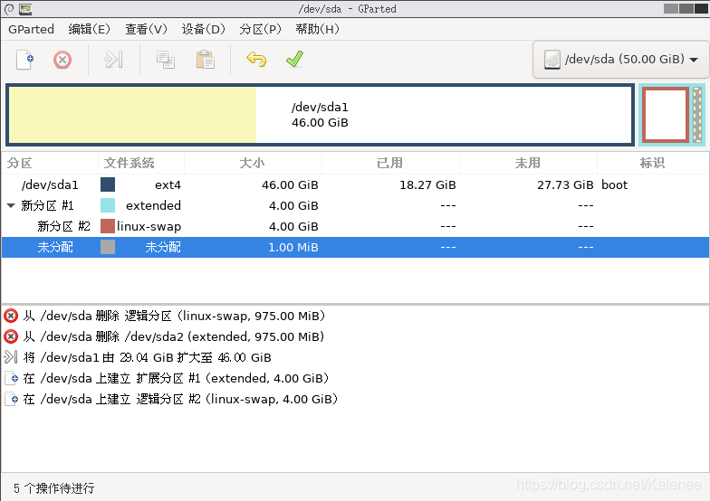Viewport: 710px width, 501px height.
Task: Click the 27.73 GiB unused value
Action: 565,184
